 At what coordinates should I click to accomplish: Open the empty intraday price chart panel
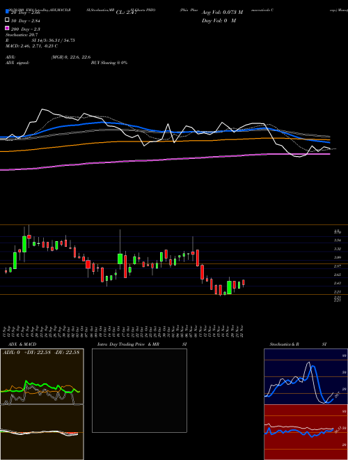(x=139, y=390)
